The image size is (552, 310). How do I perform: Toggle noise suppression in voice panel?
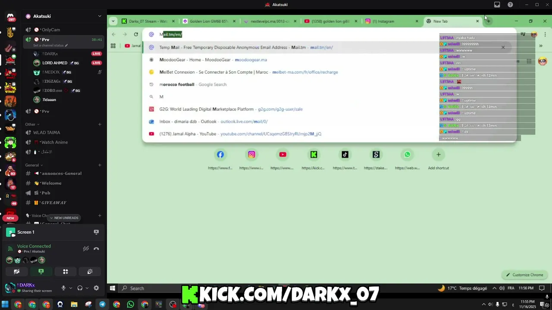tap(86, 248)
